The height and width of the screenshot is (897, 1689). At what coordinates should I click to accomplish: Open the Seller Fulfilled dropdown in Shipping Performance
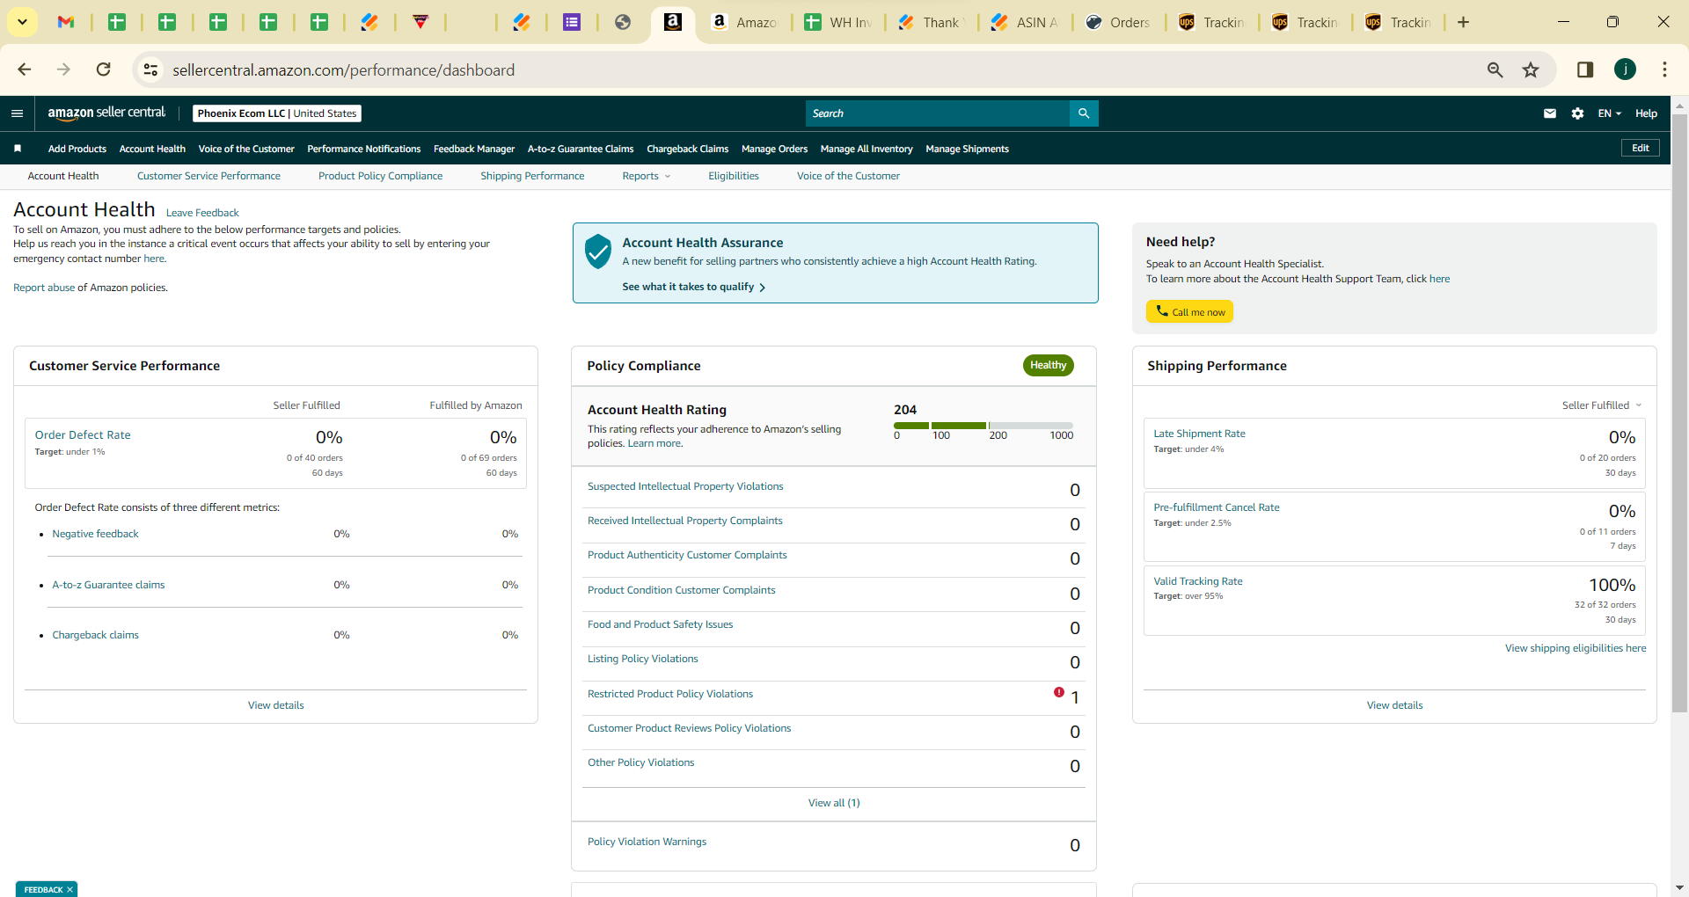click(1602, 405)
